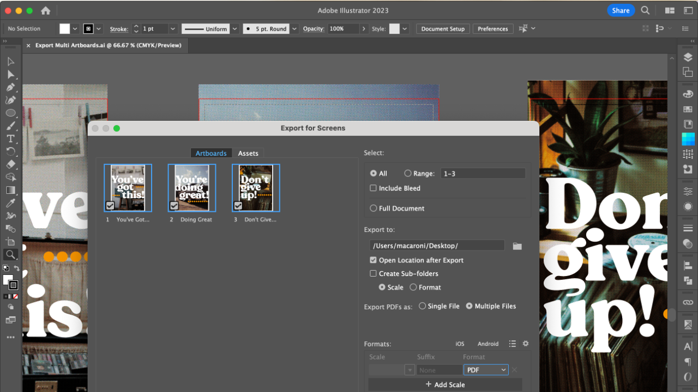Screen dimensions: 698x392
Task: Open the Pathfinder panel icon
Action: 688,280
